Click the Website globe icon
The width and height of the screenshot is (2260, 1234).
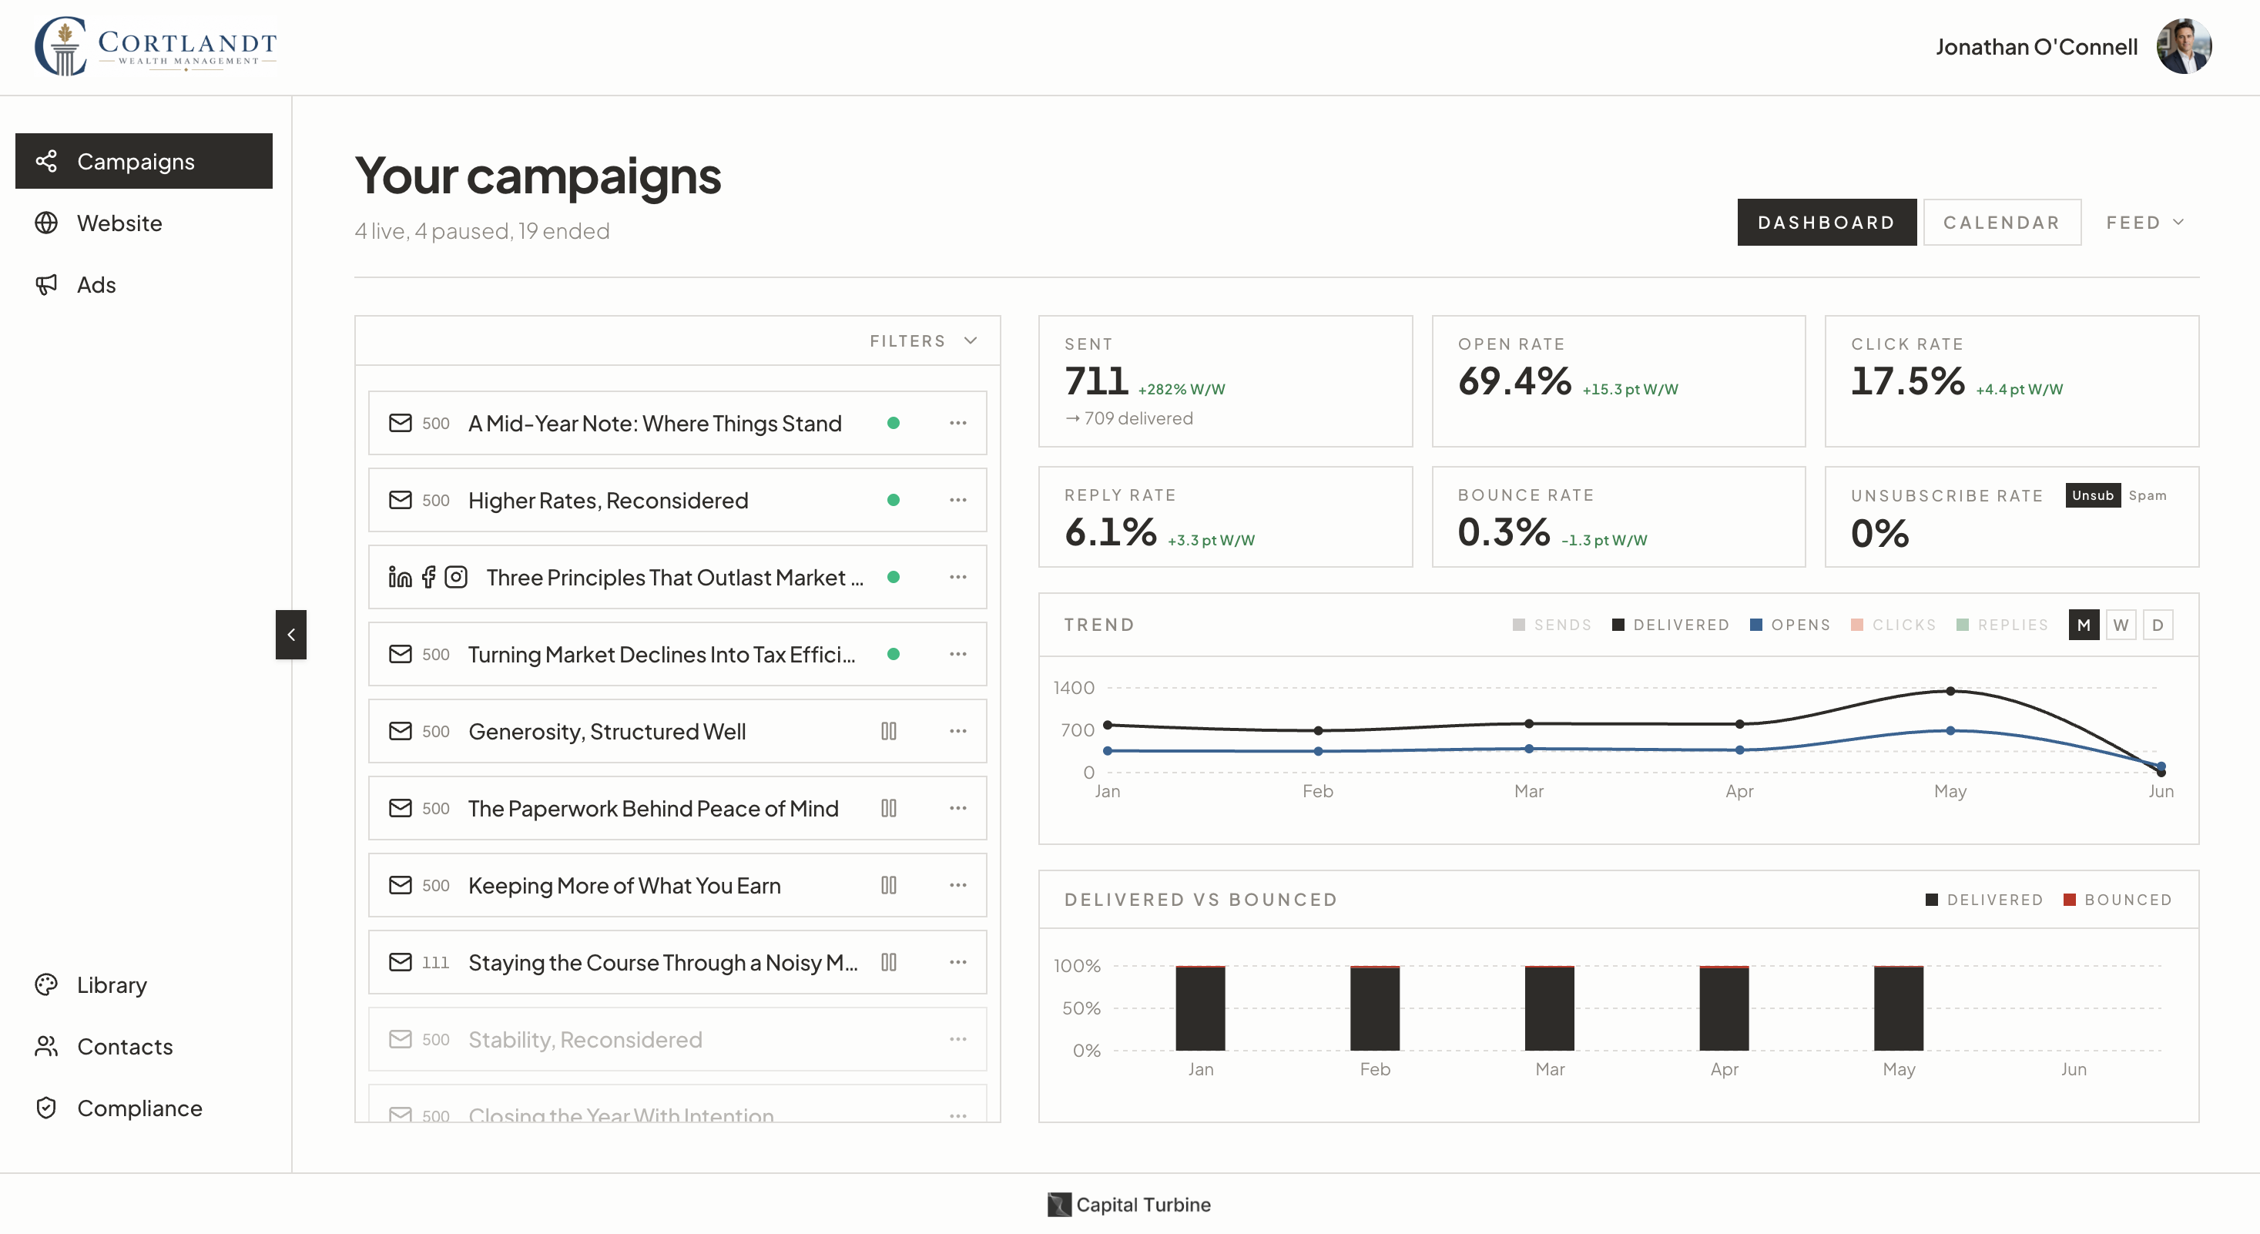46,223
